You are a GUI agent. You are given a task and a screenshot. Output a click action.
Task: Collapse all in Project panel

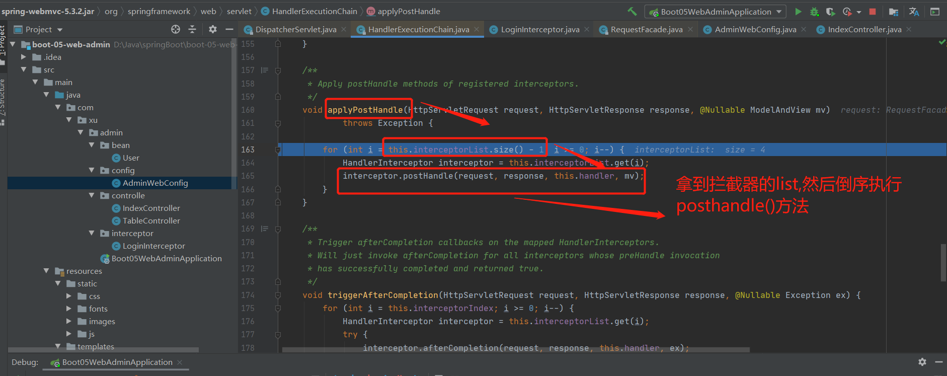pos(192,29)
